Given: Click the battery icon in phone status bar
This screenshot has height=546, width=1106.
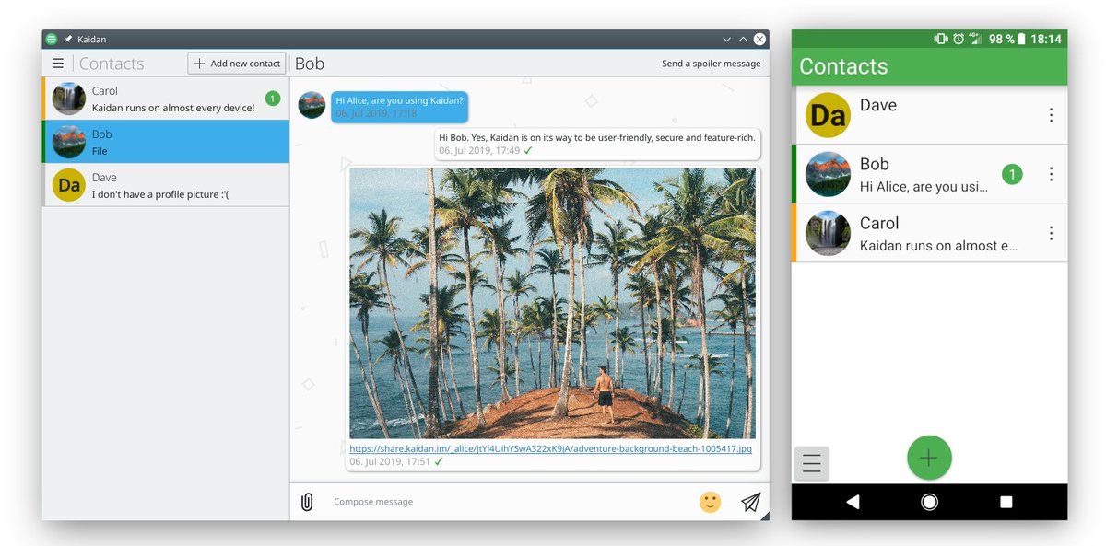Looking at the screenshot, I should [x=1021, y=39].
